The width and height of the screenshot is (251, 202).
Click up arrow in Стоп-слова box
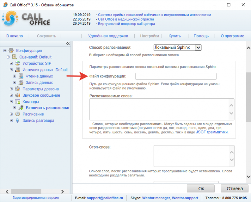tap(232, 153)
